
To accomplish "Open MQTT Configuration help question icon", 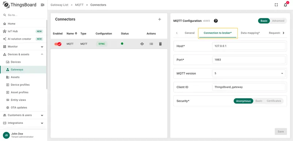I will pyautogui.click(x=216, y=21).
